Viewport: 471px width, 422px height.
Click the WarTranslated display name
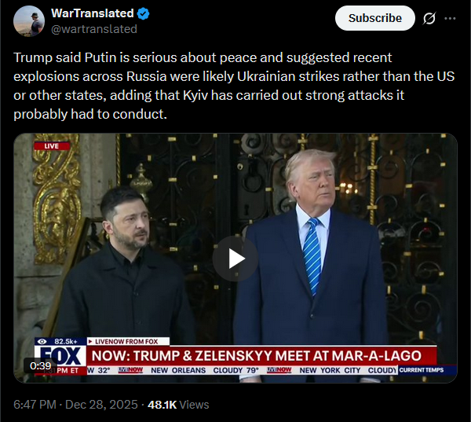(92, 13)
